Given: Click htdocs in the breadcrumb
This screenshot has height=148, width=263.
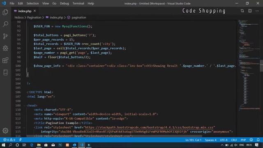Looking at the screenshot, I should (x=19, y=17).
